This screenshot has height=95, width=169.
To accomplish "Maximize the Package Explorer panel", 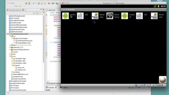I will tap(43, 9).
